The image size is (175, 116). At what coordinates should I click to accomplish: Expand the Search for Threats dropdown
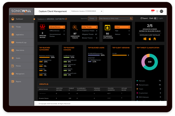point(93,18)
